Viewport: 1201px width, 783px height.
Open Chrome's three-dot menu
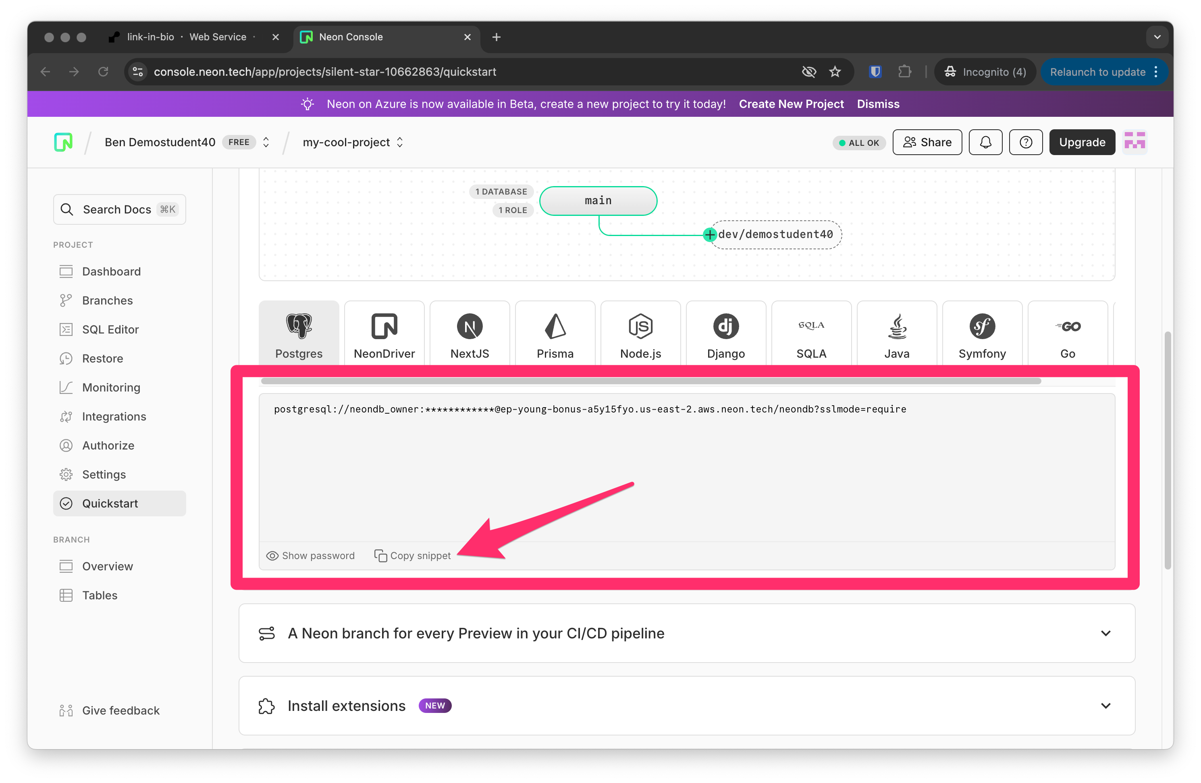pyautogui.click(x=1156, y=72)
